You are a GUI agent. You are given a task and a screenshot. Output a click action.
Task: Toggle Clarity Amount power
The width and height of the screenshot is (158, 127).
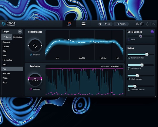(x=129, y=79)
